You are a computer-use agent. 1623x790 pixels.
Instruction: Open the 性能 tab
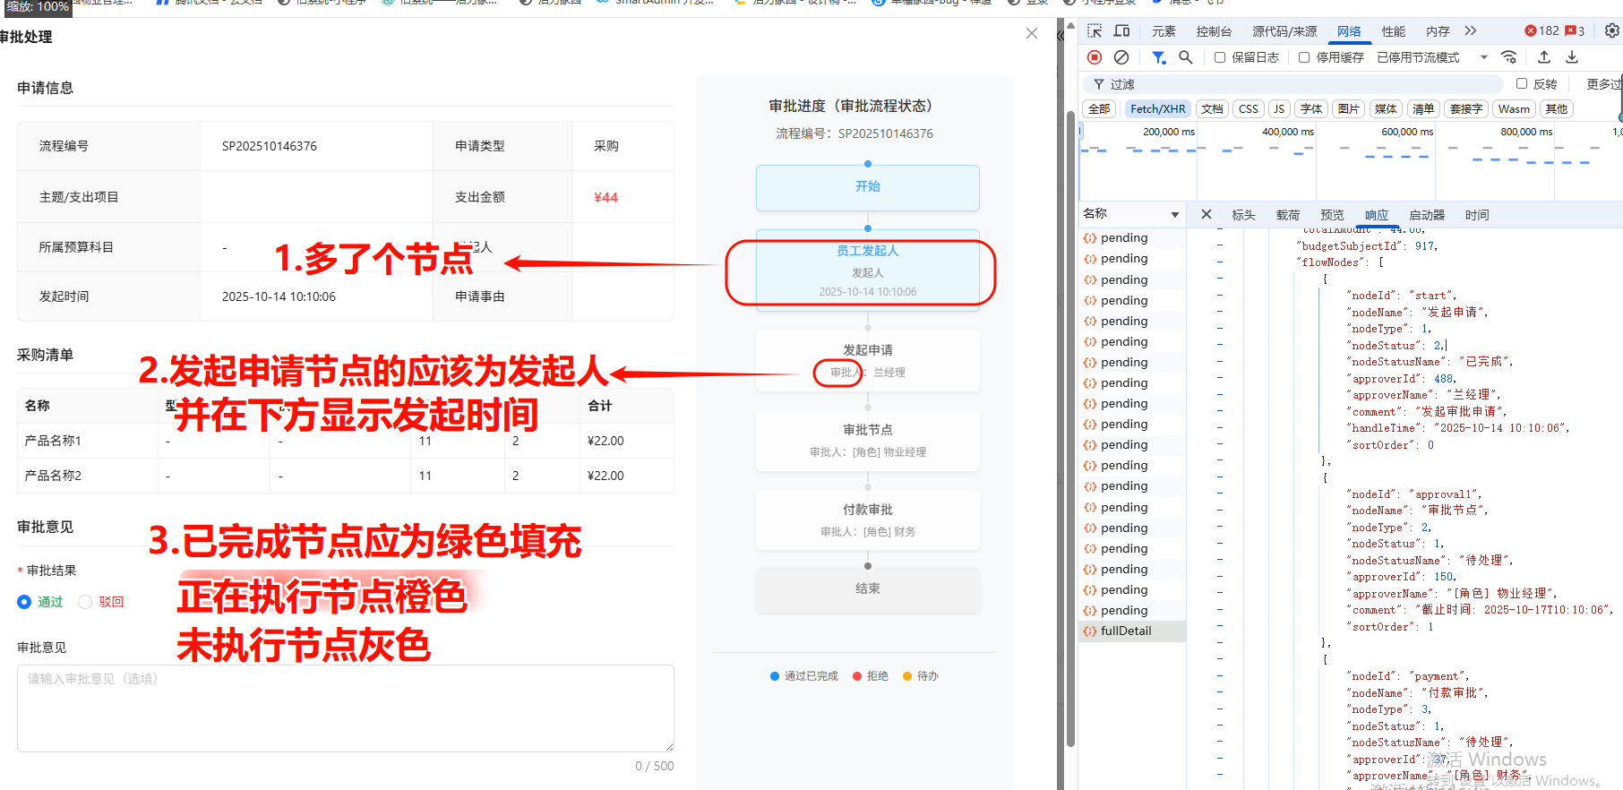(1393, 31)
